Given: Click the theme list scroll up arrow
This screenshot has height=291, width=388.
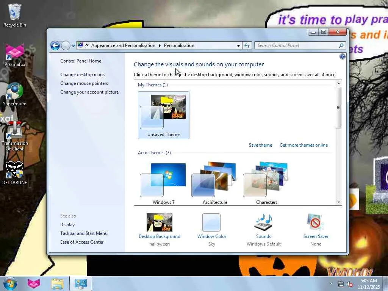Looking at the screenshot, I should coord(338,83).
